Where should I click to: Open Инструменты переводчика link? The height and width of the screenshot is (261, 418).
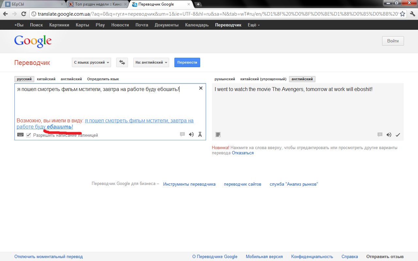(x=189, y=184)
